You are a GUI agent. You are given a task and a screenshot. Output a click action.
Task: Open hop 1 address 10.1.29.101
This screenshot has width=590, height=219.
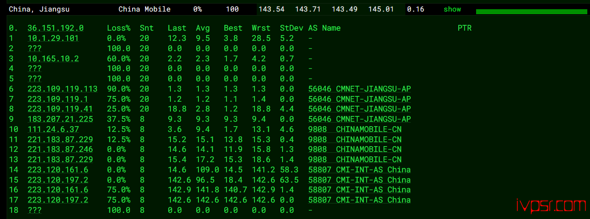tap(53, 38)
